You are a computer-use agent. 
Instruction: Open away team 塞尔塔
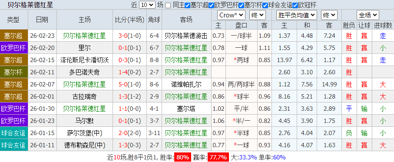point(186,109)
